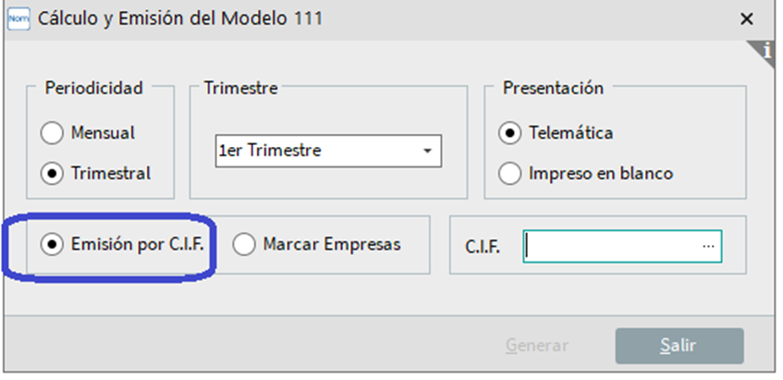Viewport: 783px width, 380px height.
Task: Select the Mensual periodicity option
Action: [88, 133]
